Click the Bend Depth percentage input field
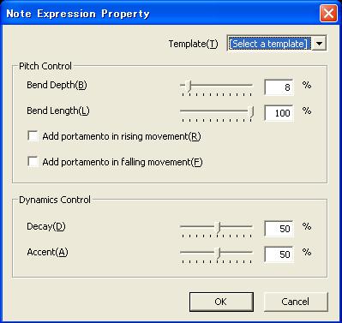The image size is (342, 323). [x=279, y=87]
